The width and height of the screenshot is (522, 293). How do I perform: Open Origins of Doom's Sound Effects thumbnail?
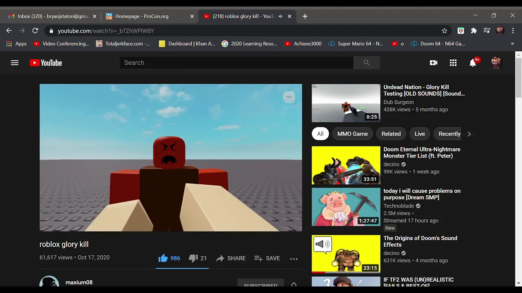coord(346,254)
